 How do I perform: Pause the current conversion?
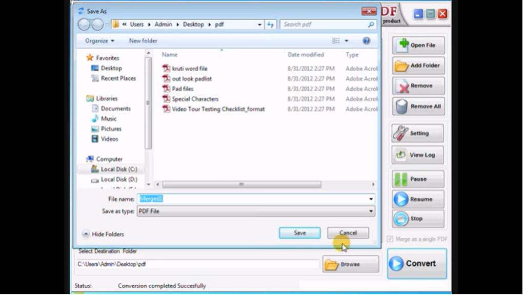pos(417,178)
